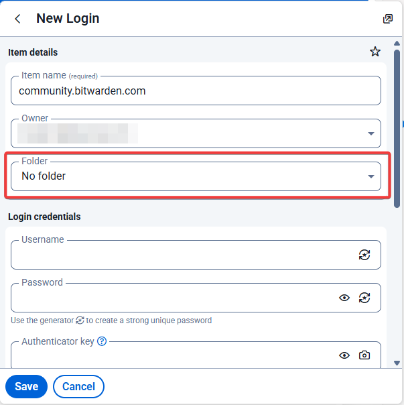Generate a username with the generator icon

(x=364, y=255)
